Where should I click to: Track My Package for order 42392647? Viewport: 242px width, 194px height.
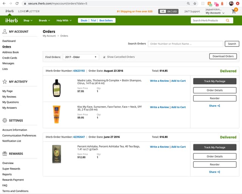[215, 147]
